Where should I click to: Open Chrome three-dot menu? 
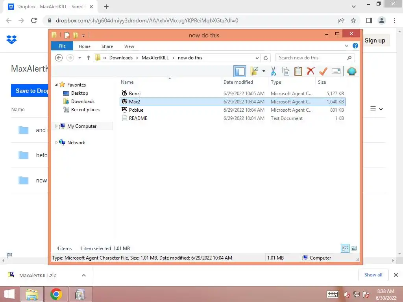point(394,20)
